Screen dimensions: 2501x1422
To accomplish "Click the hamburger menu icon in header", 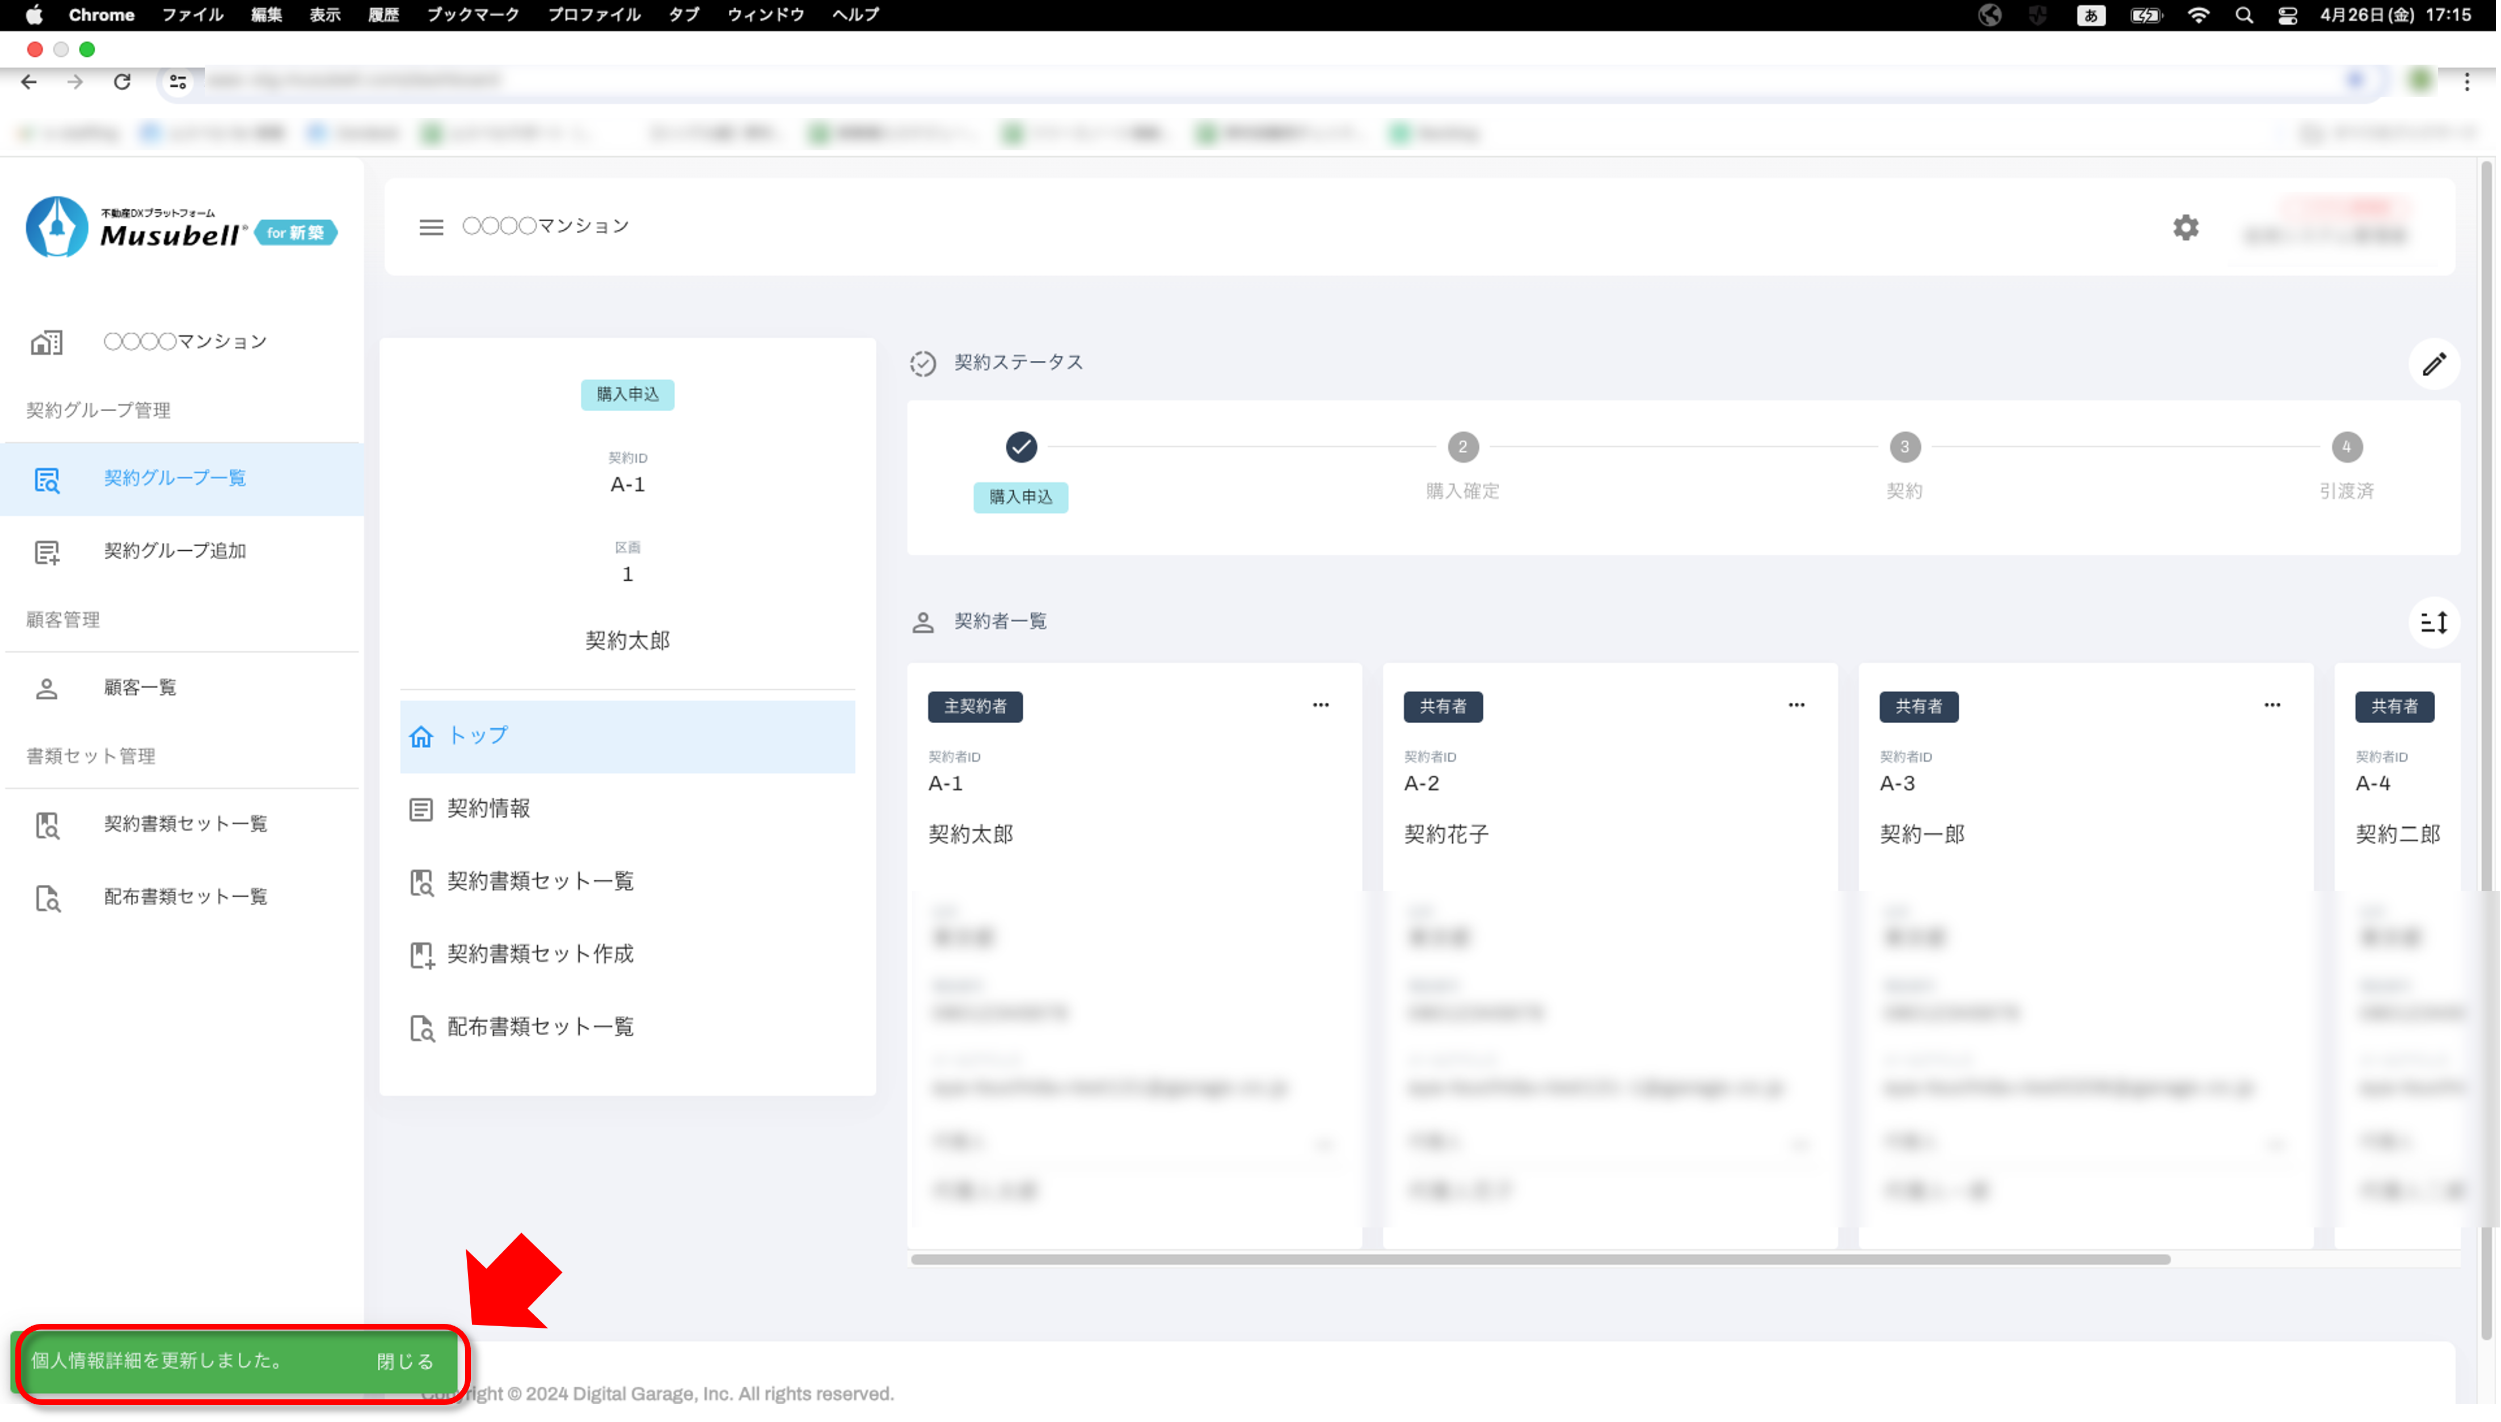I will pyautogui.click(x=431, y=226).
